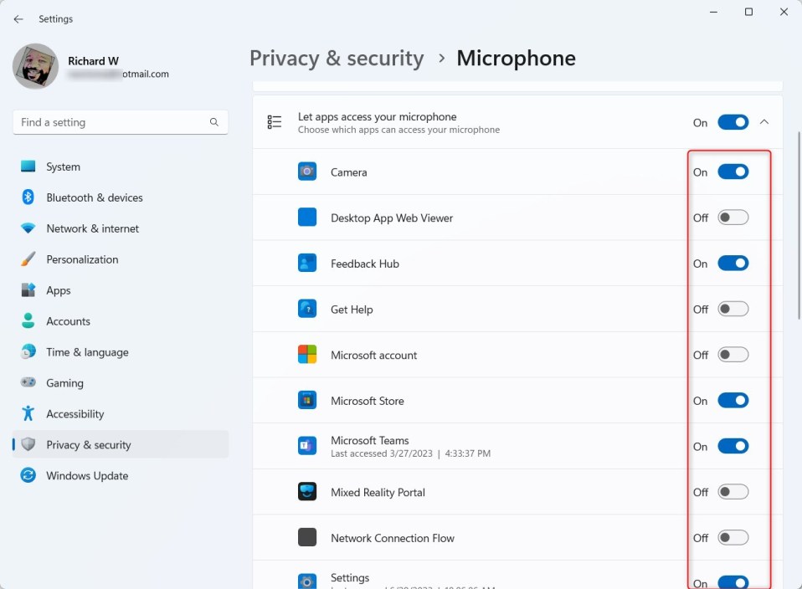The width and height of the screenshot is (802, 589).
Task: Enable Mixed Reality Portal microphone access
Action: pos(733,492)
